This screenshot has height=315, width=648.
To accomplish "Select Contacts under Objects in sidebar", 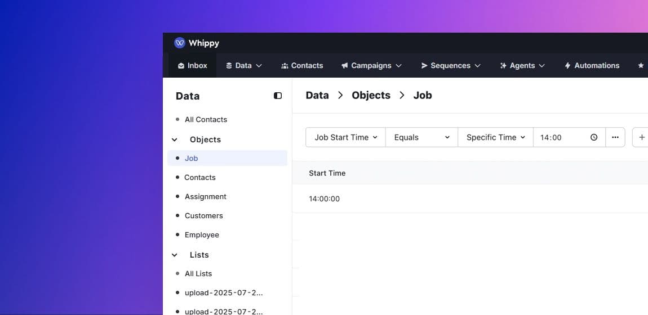I will 200,177.
